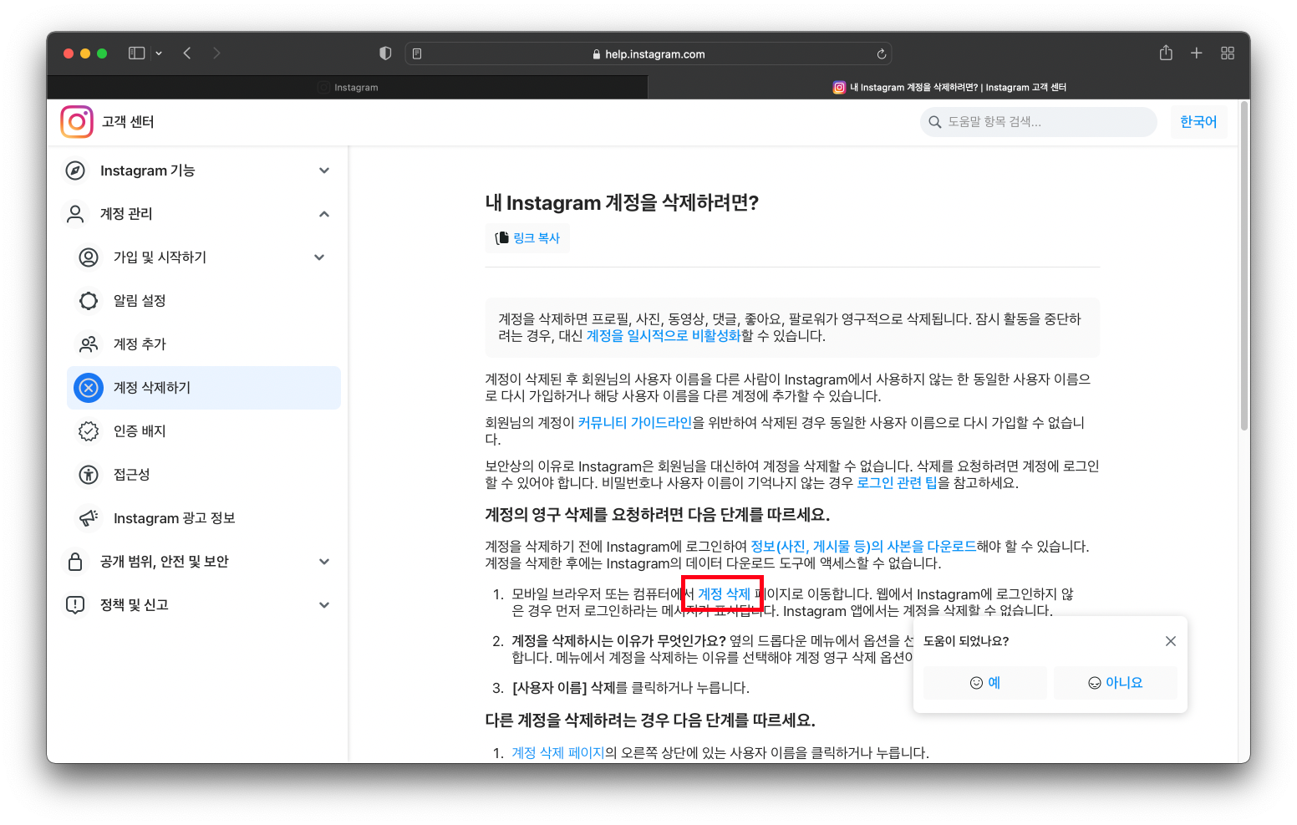Screen dimensions: 1297x825
Task: Go back with Safari back arrow
Action: [x=187, y=53]
